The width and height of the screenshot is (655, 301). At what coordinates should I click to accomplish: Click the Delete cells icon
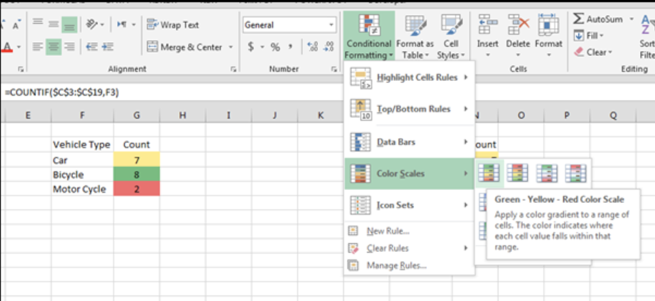(x=517, y=25)
